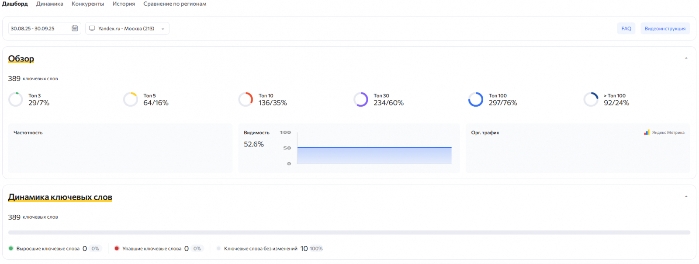
Task: Click the calendar icon in date field
Action: [x=75, y=28]
